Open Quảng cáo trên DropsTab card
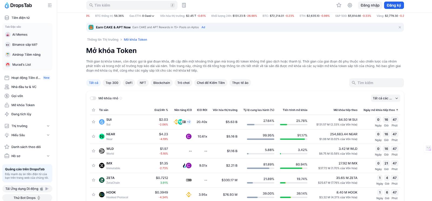Screen dimensions: 432x201 pyautogui.click(x=27, y=174)
